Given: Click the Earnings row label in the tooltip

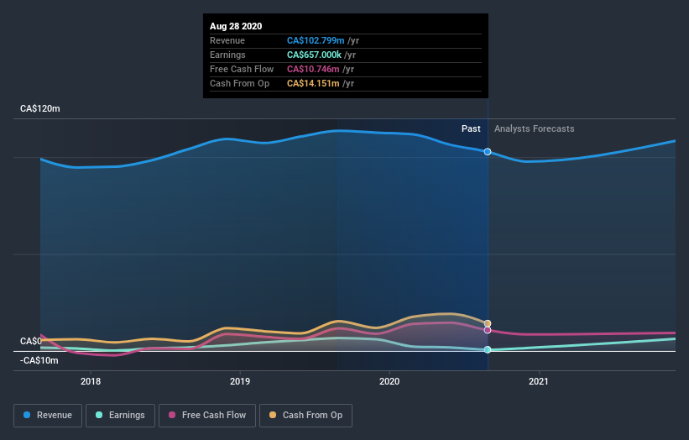Looking at the screenshot, I should tap(227, 55).
